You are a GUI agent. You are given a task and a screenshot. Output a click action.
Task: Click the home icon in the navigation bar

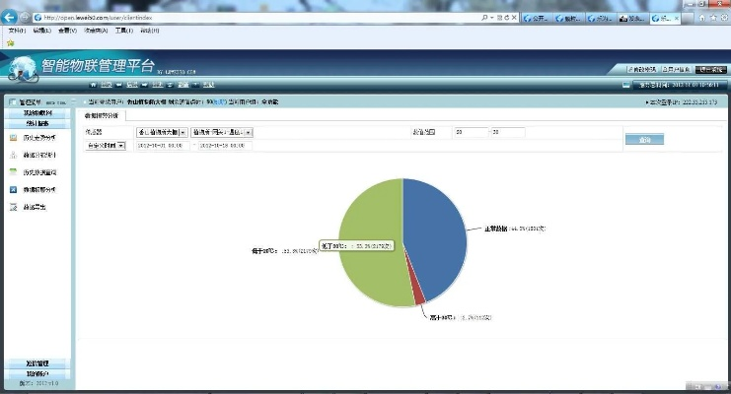coord(93,85)
